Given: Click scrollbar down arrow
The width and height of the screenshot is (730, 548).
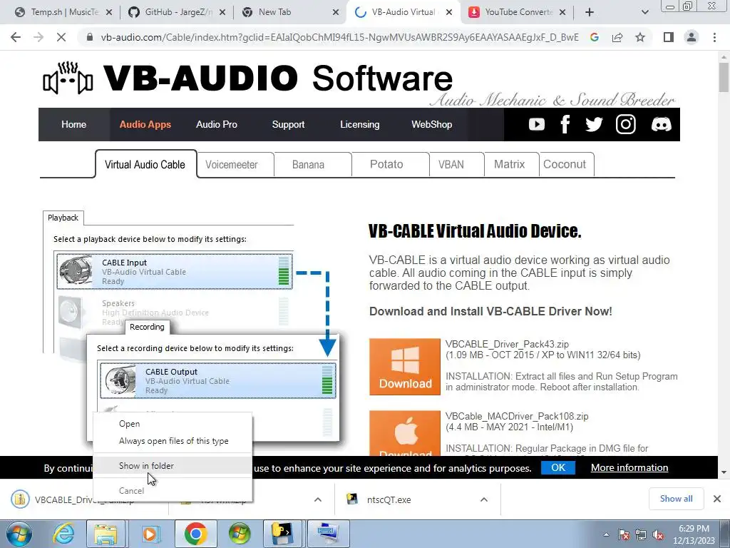Looking at the screenshot, I should 724,472.
